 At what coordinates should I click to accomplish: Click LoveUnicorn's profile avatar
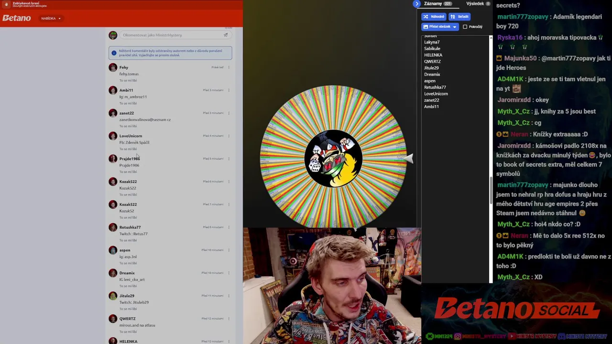(x=113, y=136)
